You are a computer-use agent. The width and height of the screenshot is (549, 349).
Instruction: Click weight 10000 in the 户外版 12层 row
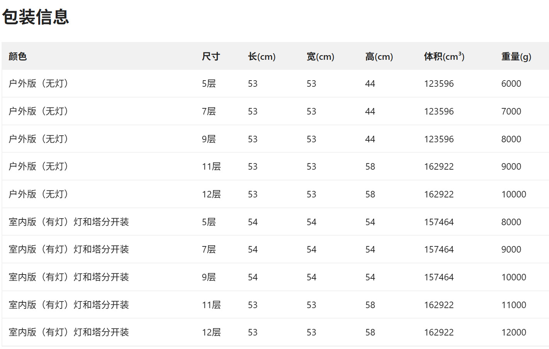514,194
